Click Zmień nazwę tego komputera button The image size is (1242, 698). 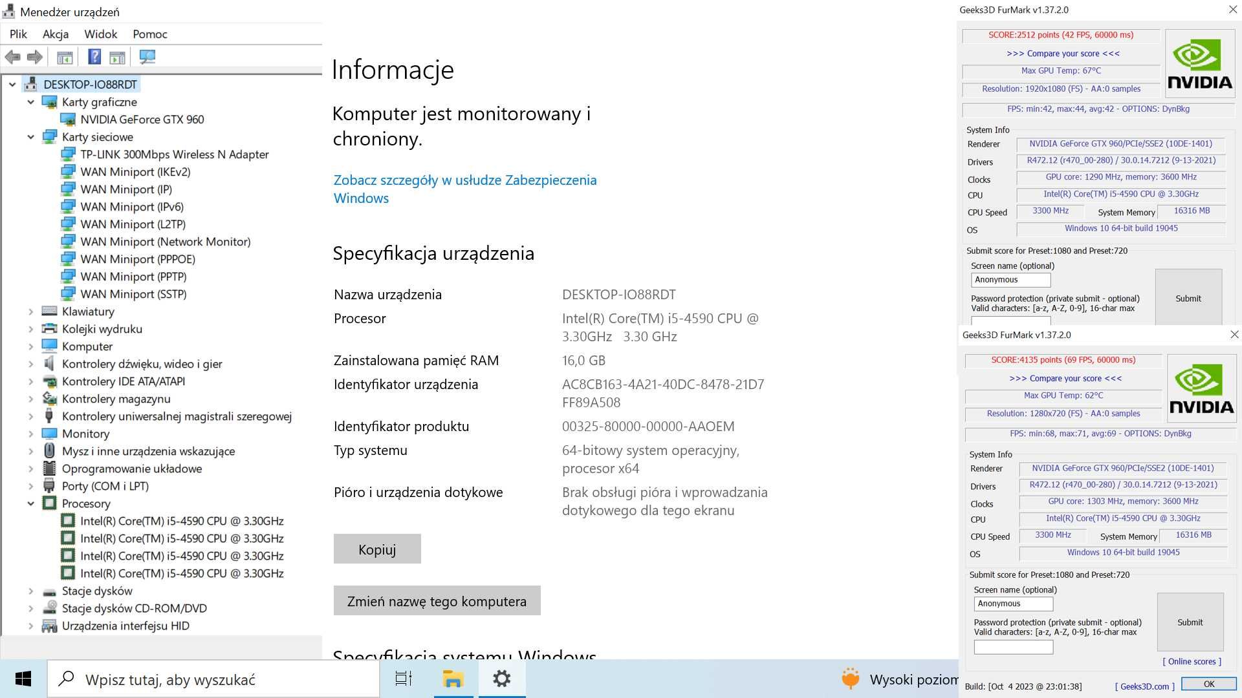[437, 600]
